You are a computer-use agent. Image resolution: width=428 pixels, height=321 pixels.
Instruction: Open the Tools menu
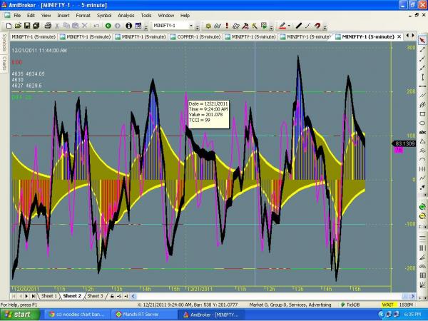146,15
